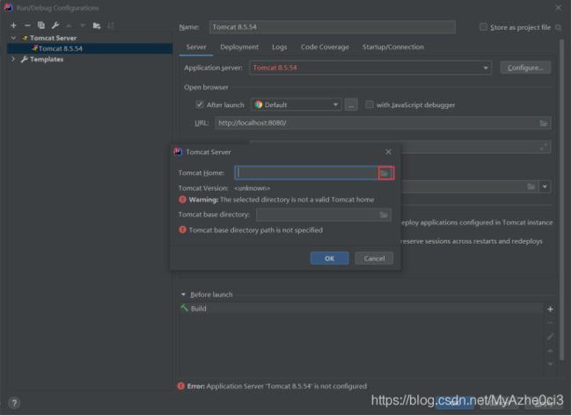Screen dimensions: 572x416
Task: Click folder icon in URL field
Action: pyautogui.click(x=543, y=123)
